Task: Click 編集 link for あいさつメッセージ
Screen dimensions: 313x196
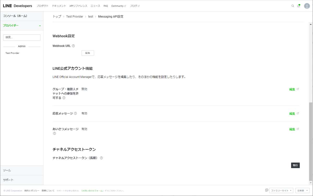Action: pyautogui.click(x=292, y=129)
